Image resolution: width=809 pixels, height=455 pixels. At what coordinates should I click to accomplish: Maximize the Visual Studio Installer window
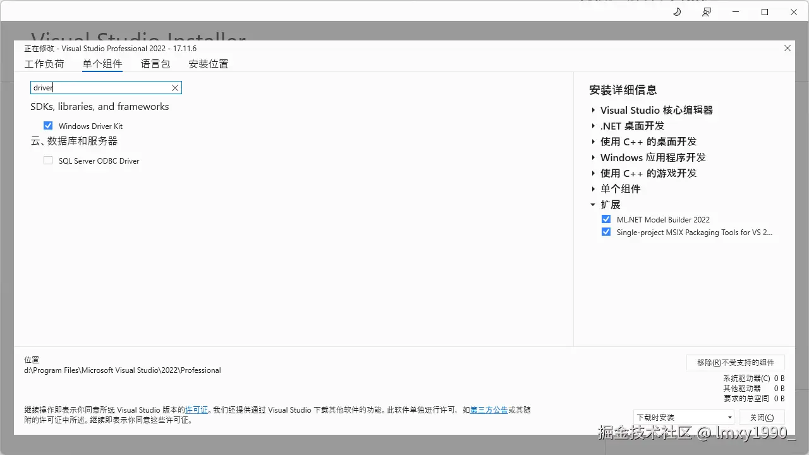[765, 12]
